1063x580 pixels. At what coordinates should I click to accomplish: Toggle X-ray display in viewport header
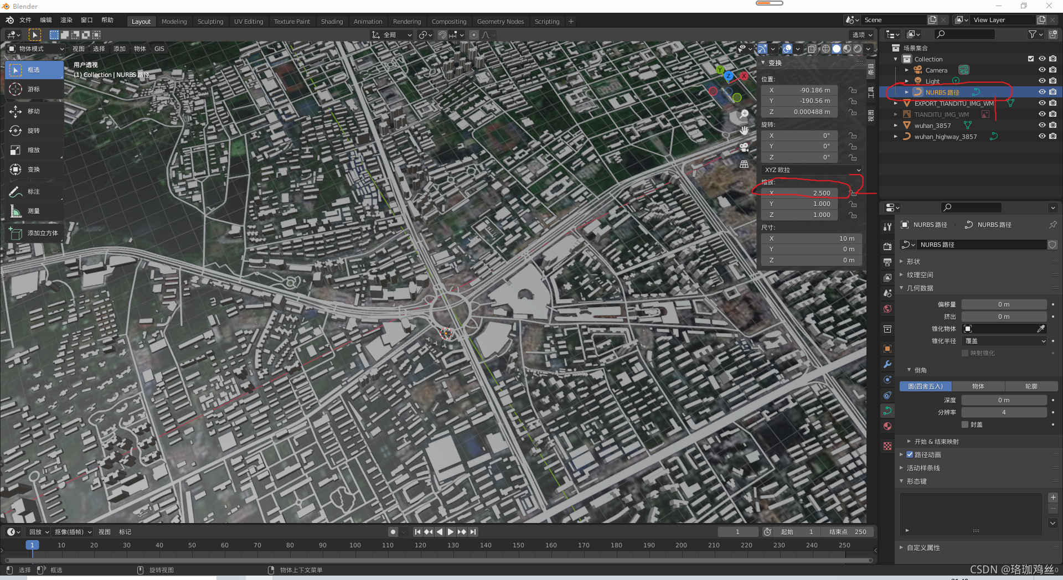(812, 49)
